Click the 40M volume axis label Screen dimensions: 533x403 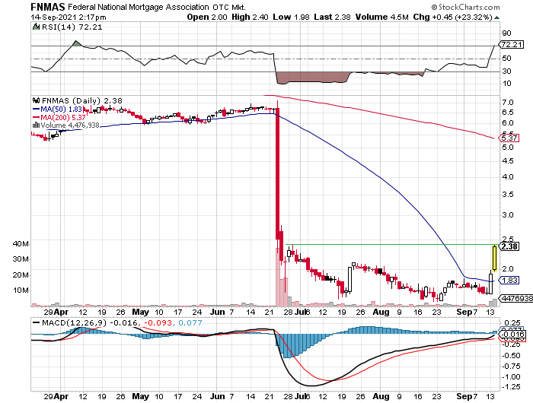point(21,244)
